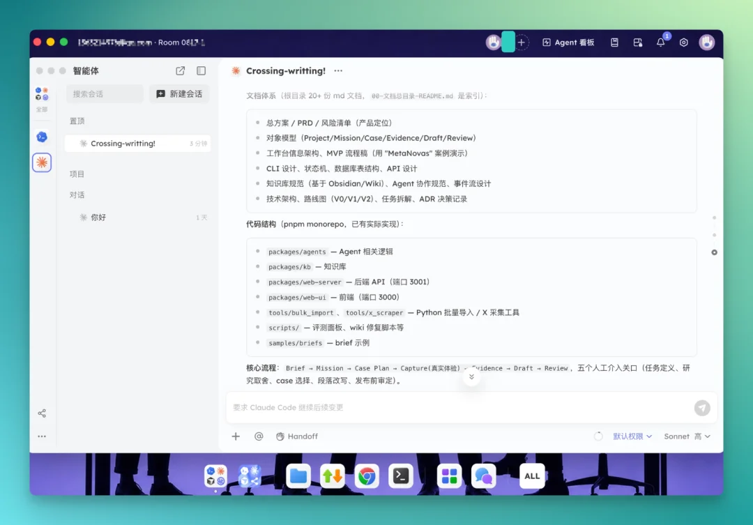Click the packages/web-server code label
The width and height of the screenshot is (753, 525).
(x=305, y=282)
